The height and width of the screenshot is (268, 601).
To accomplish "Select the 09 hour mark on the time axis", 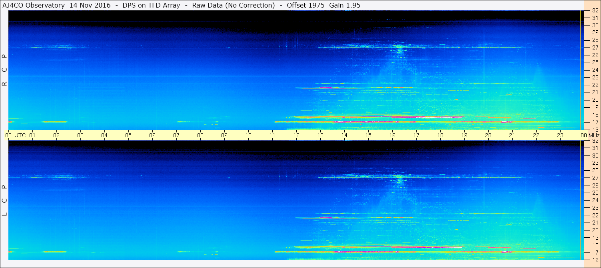I will (x=224, y=135).
